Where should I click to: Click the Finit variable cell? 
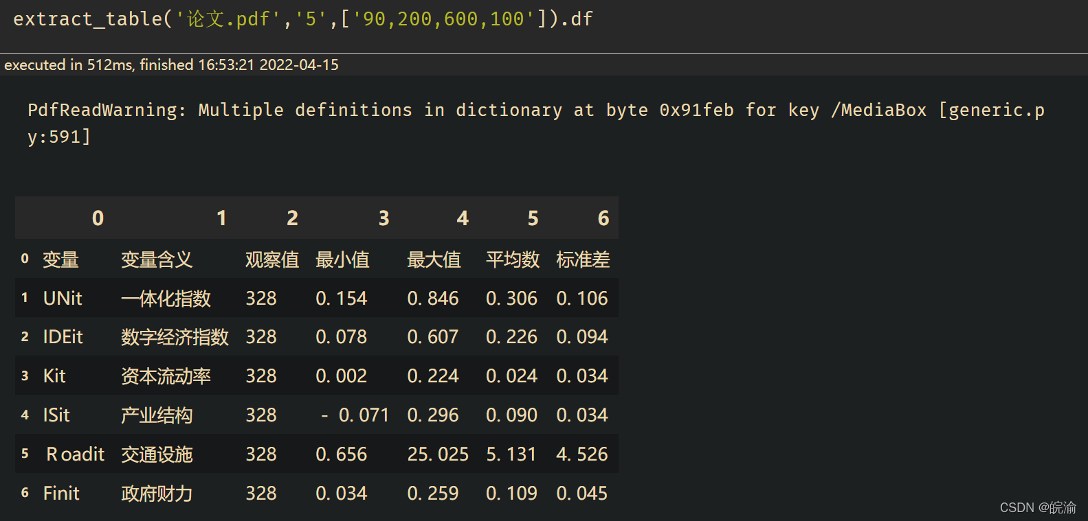61,493
